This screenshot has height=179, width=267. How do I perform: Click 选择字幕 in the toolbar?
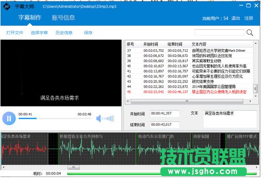pyautogui.click(x=39, y=33)
